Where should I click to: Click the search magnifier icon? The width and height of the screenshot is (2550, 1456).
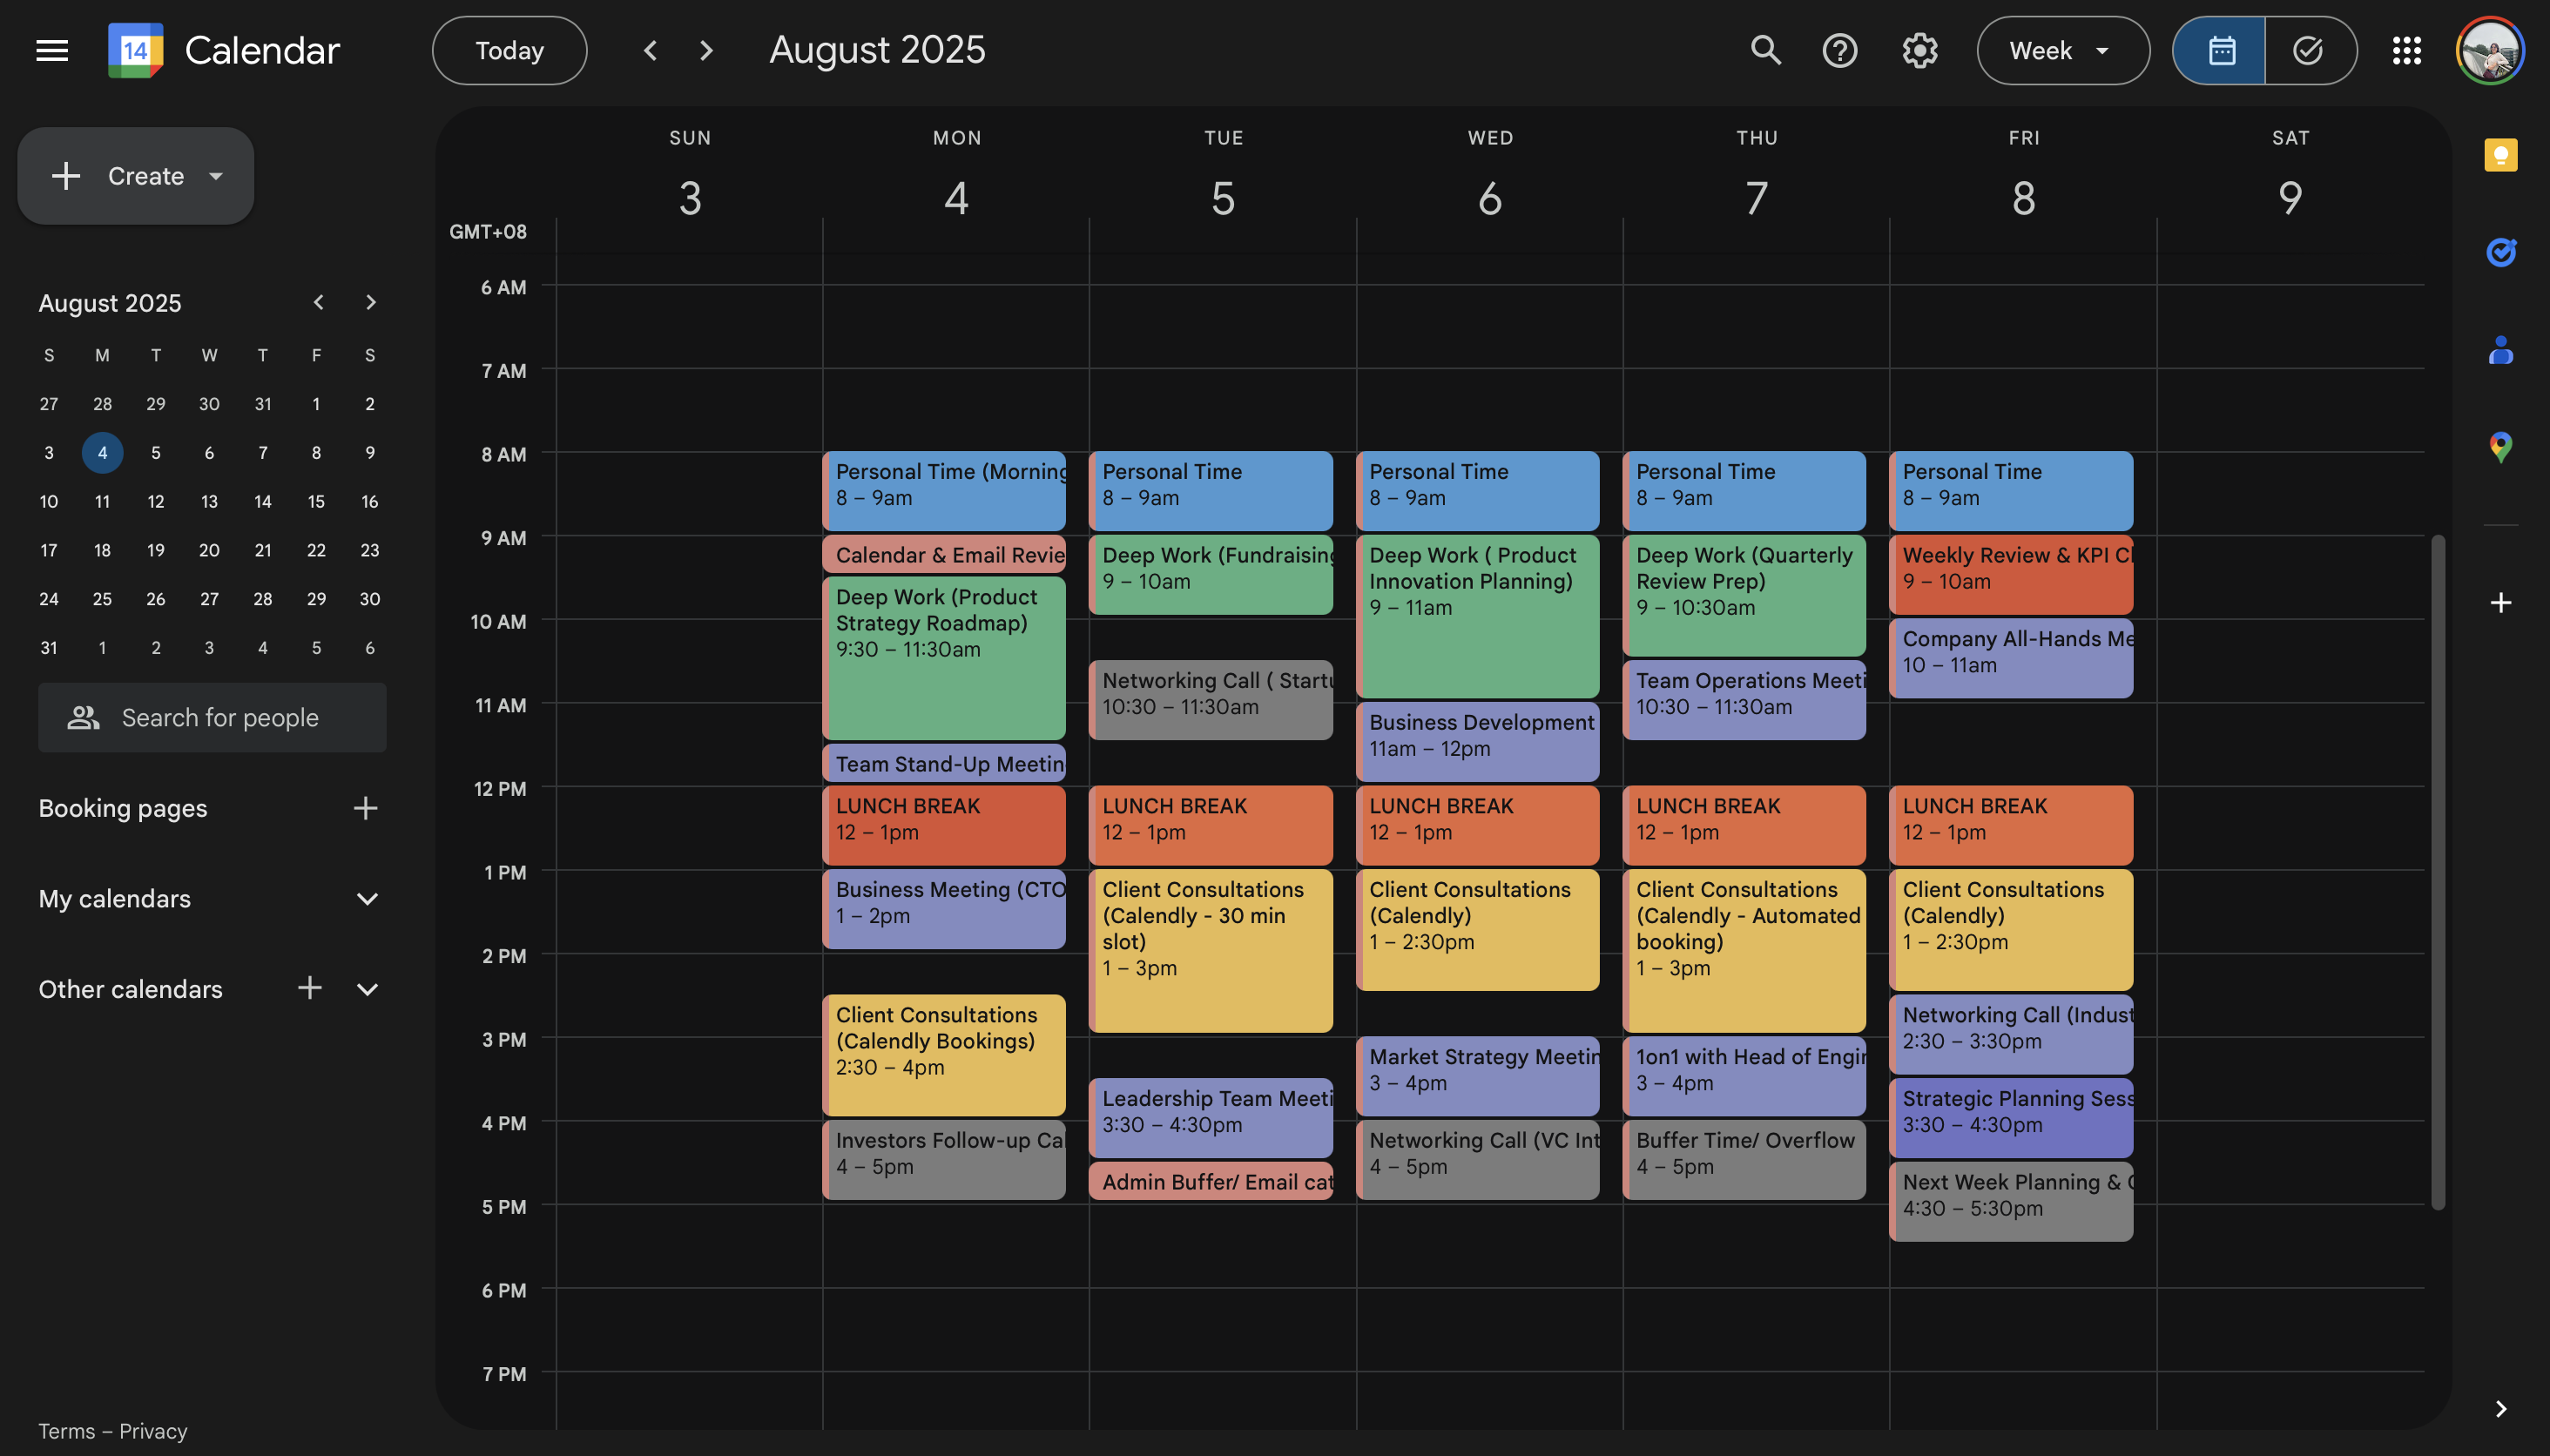click(1765, 50)
